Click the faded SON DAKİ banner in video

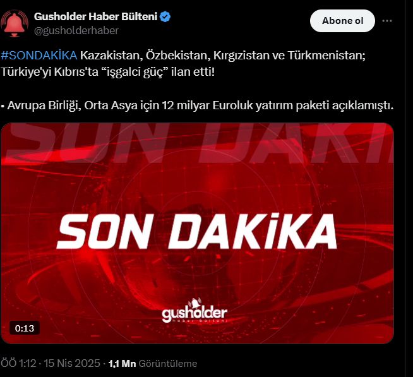(197, 143)
